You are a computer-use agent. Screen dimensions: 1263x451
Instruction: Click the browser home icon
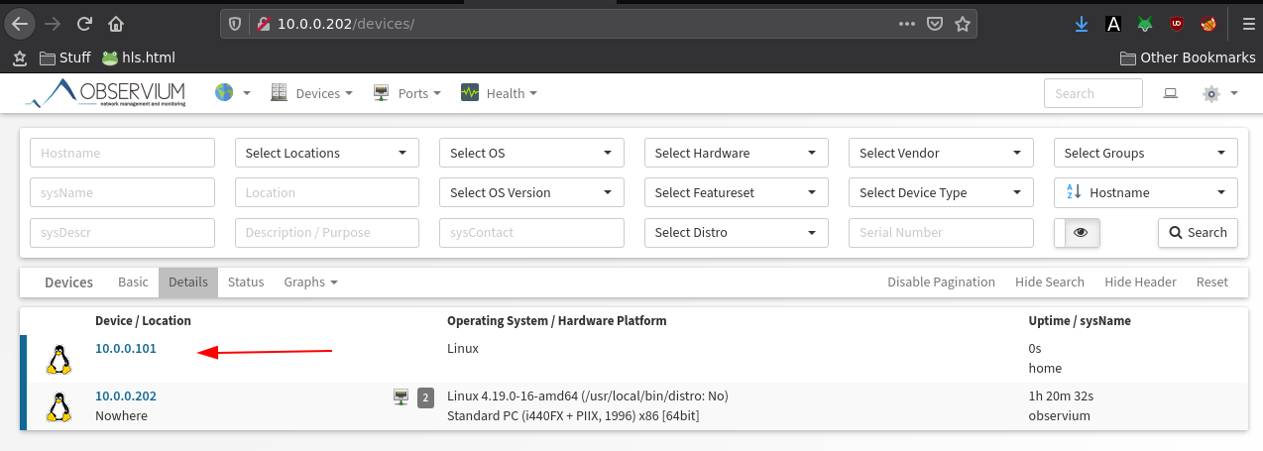tap(116, 23)
